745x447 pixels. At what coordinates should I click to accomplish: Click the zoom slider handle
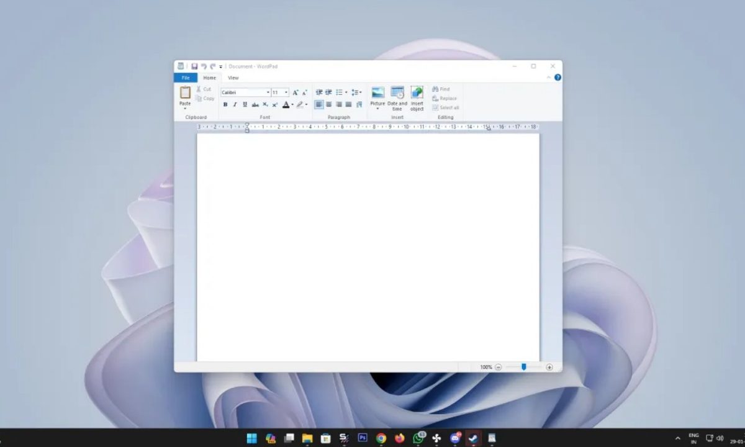[523, 367]
